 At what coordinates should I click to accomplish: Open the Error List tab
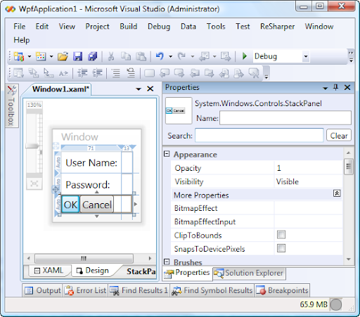point(85,290)
